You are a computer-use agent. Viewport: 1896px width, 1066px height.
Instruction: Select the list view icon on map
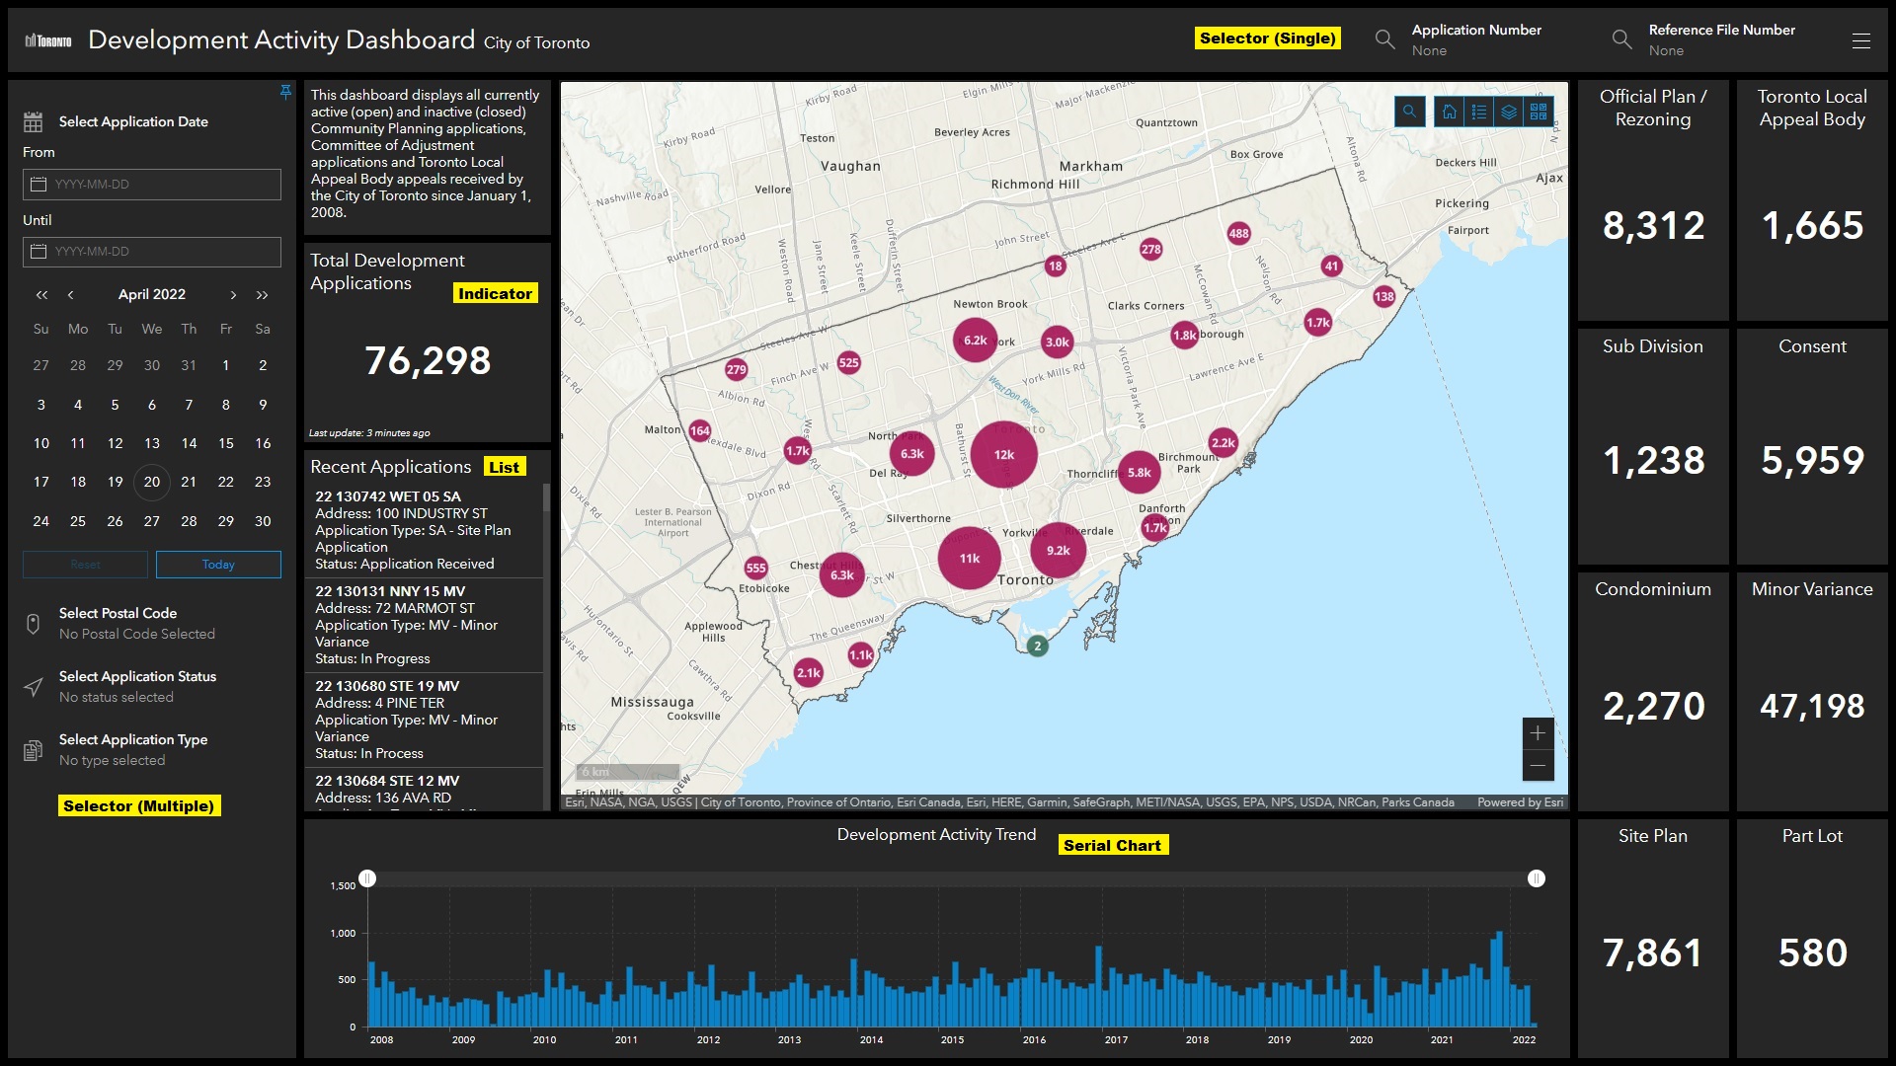1478,110
